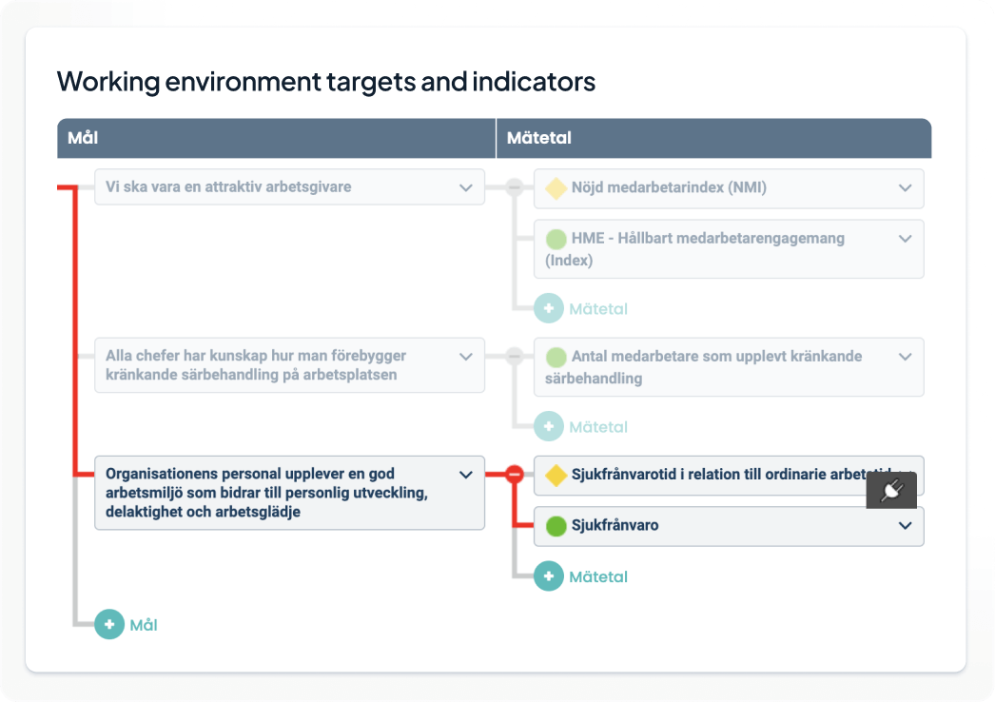Expand the Sjukfrånvaro chevron
Screen dimensions: 995x702
(x=906, y=525)
